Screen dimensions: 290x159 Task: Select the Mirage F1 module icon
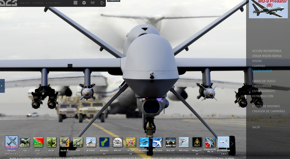[197, 142]
